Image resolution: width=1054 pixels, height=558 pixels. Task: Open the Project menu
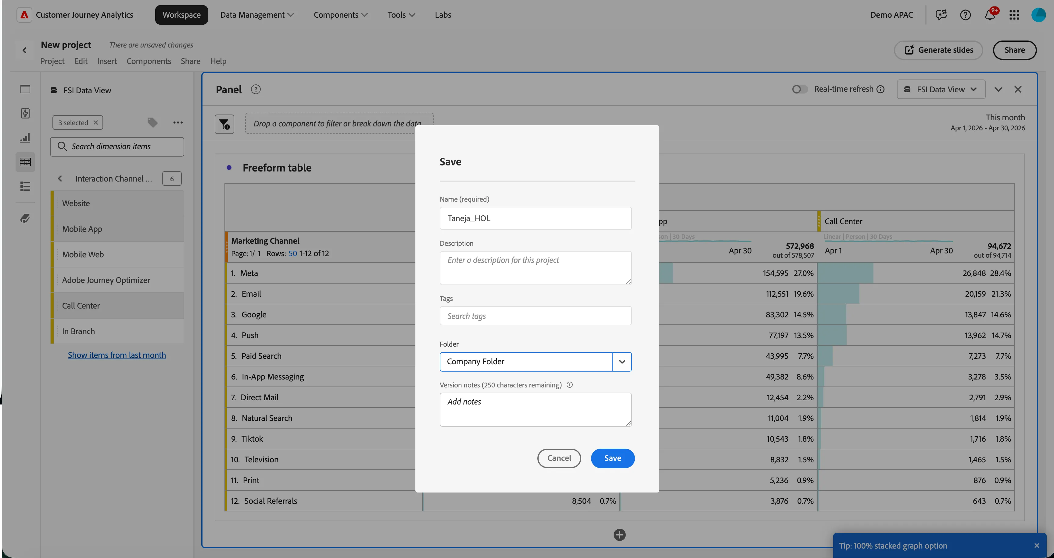pyautogui.click(x=52, y=61)
